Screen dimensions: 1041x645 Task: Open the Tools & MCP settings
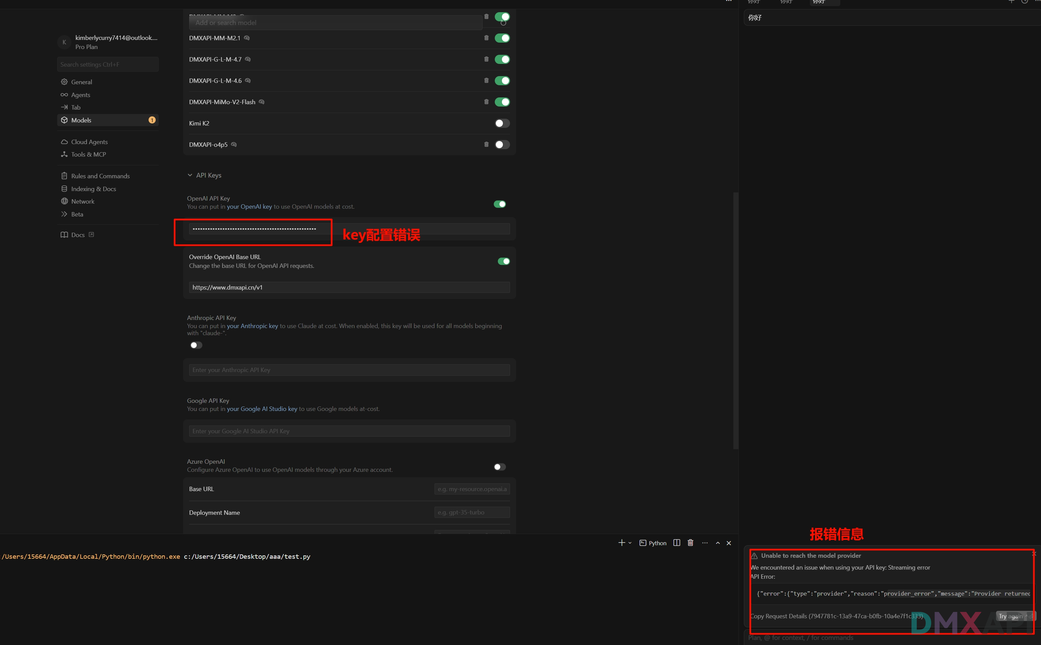point(88,155)
